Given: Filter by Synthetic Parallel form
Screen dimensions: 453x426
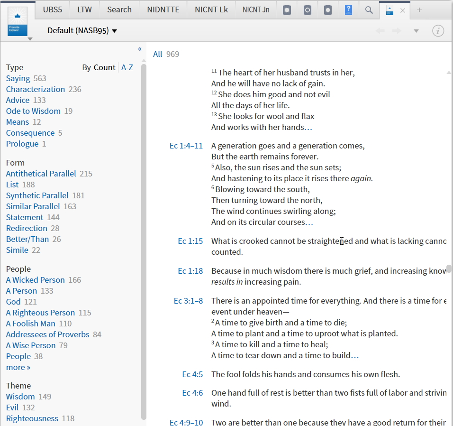Looking at the screenshot, I should (x=37, y=195).
